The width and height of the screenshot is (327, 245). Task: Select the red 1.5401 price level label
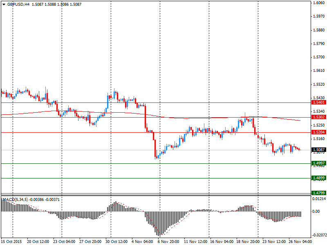click(319, 102)
